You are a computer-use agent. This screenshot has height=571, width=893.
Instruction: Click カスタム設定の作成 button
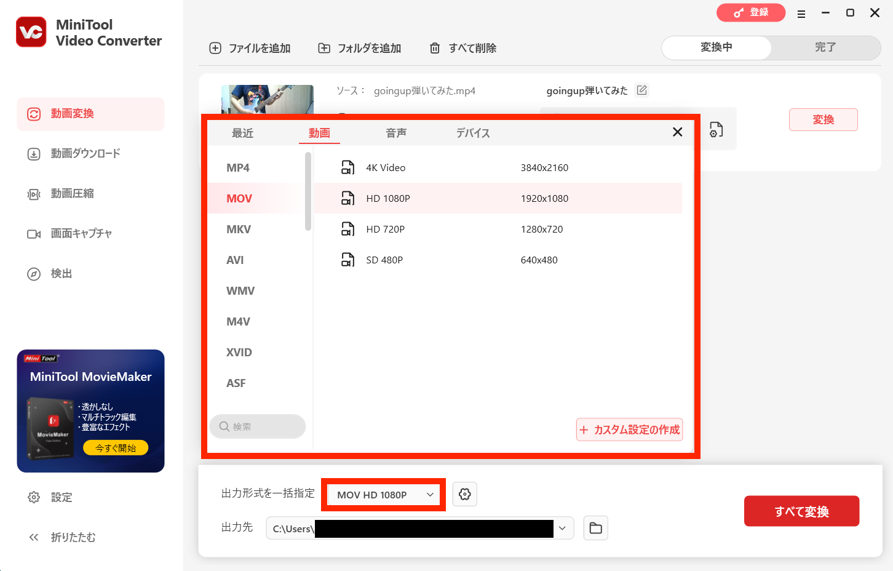click(x=629, y=429)
